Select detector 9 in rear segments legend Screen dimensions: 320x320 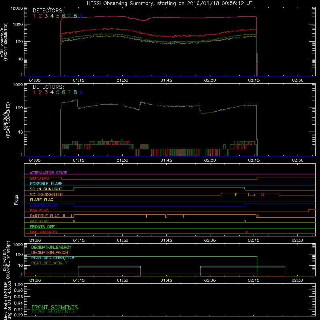pos(81,92)
